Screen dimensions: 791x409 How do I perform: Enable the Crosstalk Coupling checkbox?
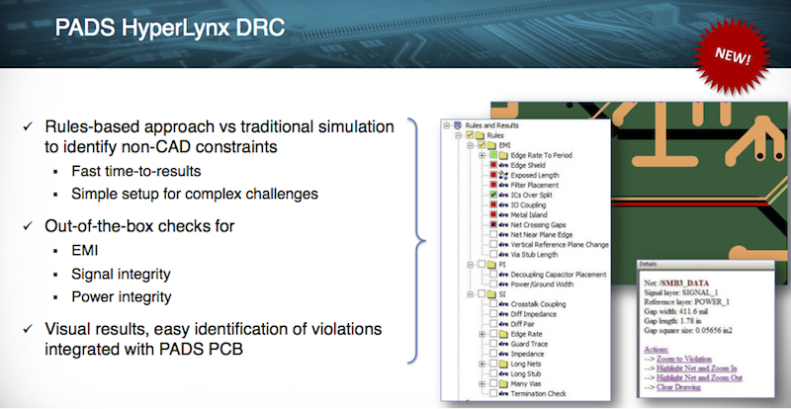(492, 304)
